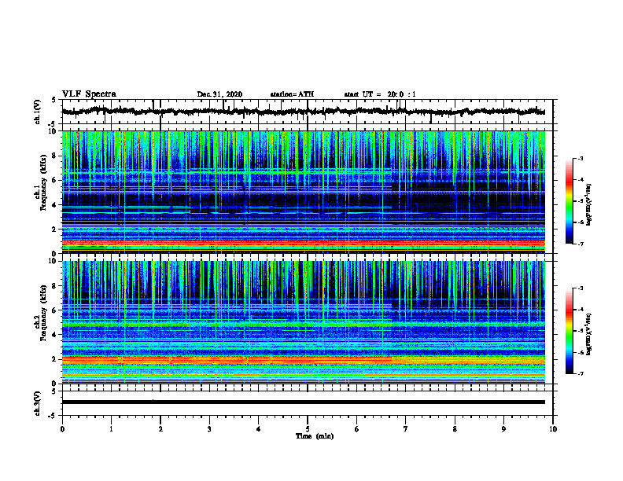This screenshot has height=481, width=623.
Task: Click the "ch.1(V)" waveform axis label
Action: 37,112
